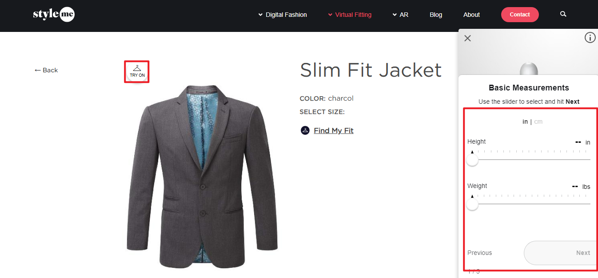Open the About page
Viewport: 598px width, 278px height.
pos(471,15)
